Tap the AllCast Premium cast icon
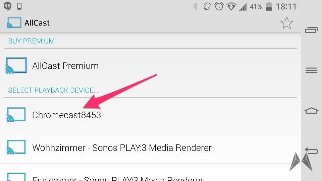 tap(16, 65)
